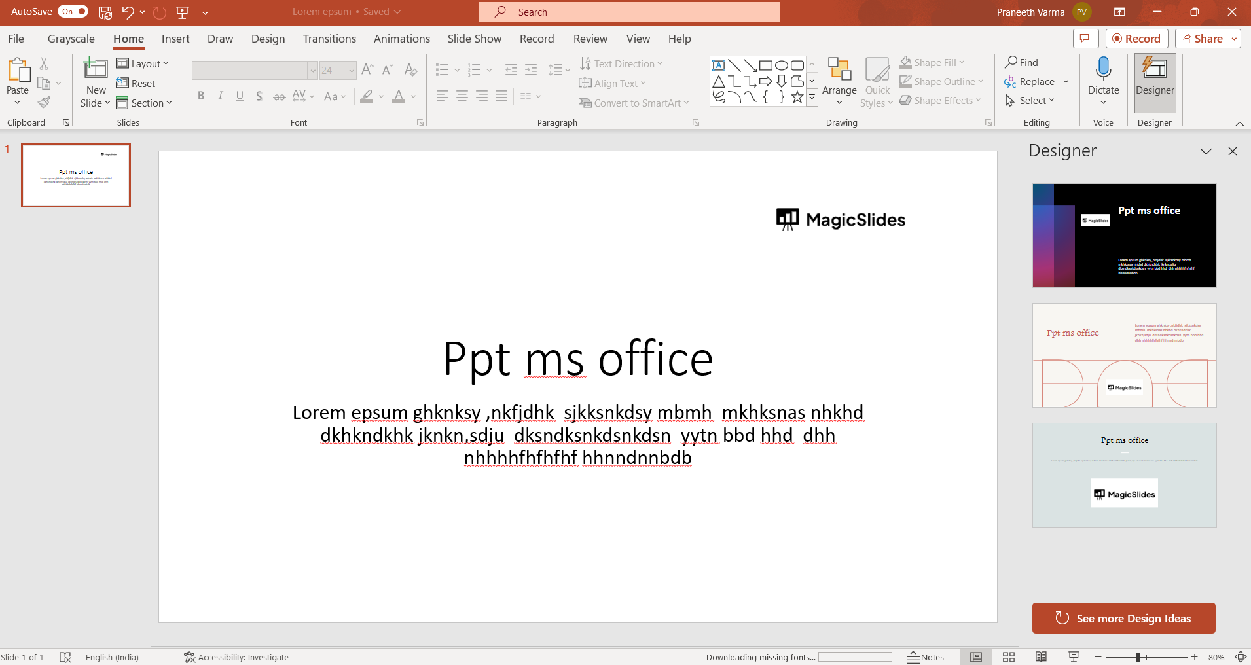Click the Paste clipboard icon
This screenshot has height=665, width=1251.
(18, 70)
